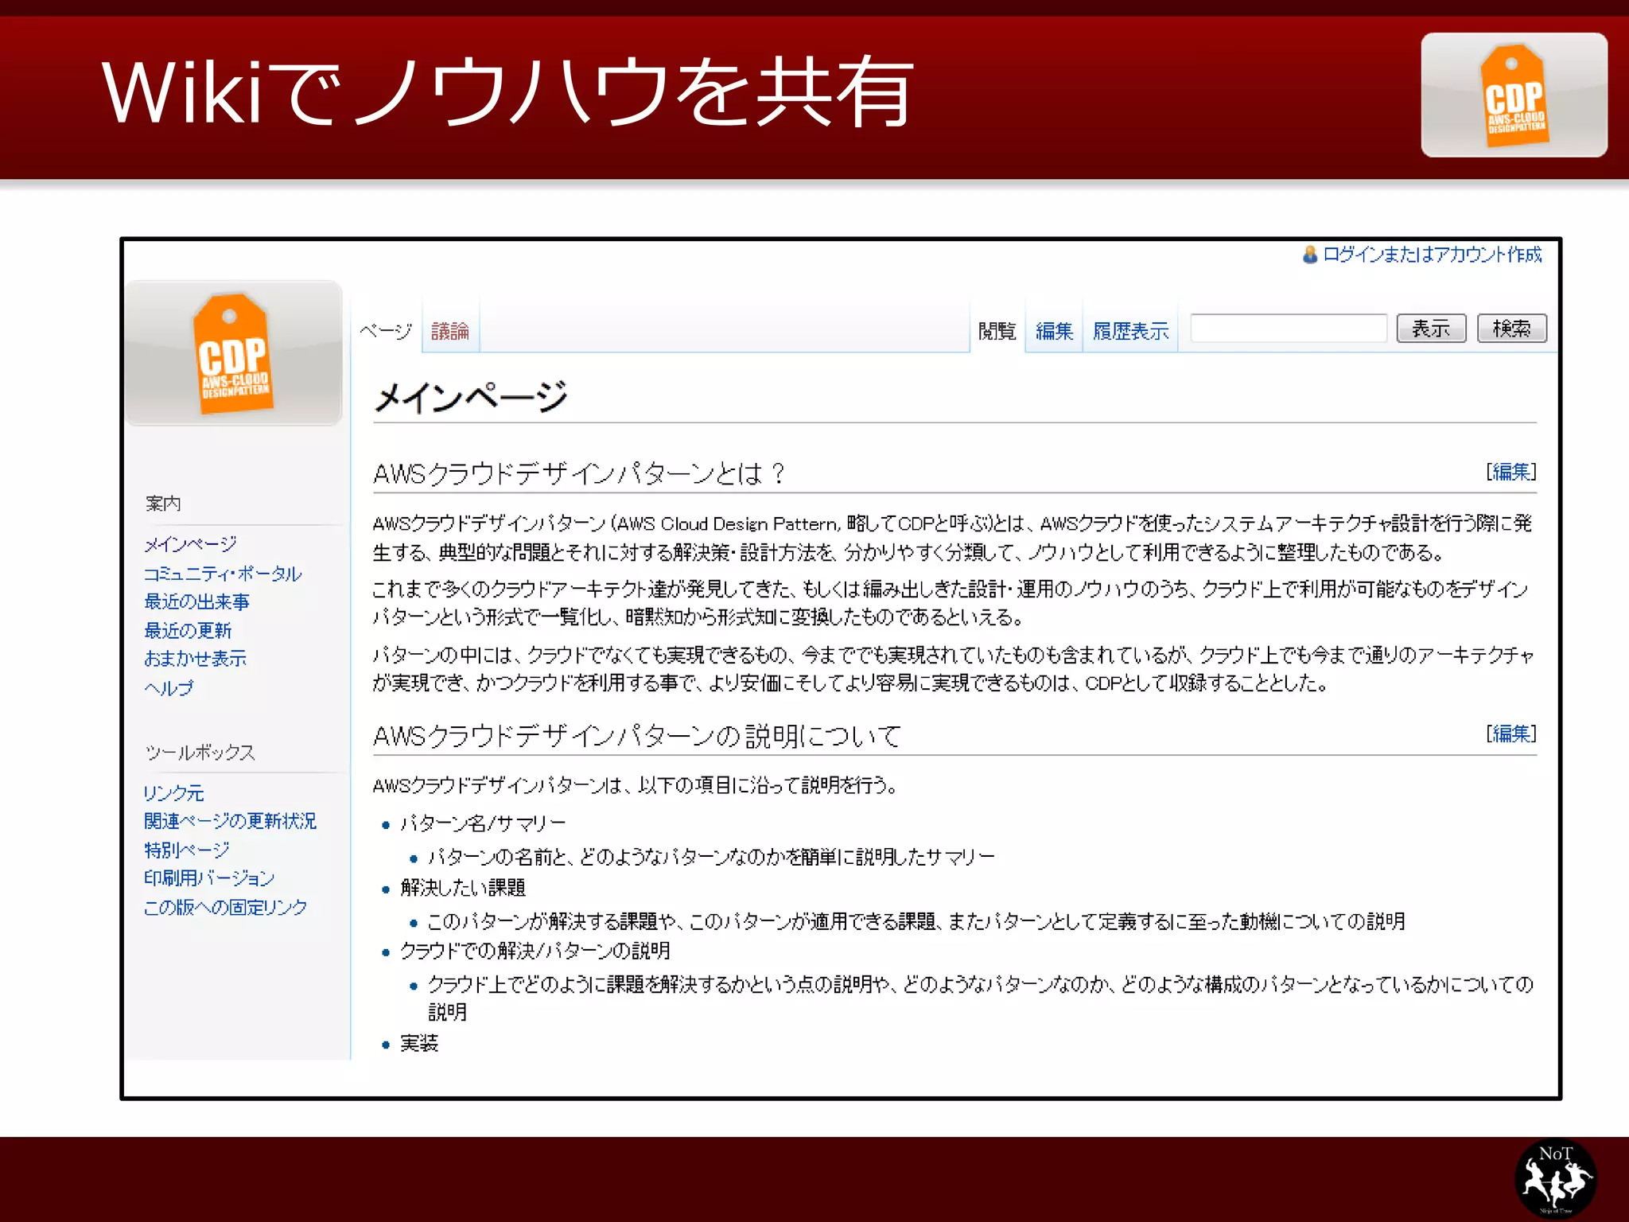Click the ツールボックス sidebar heading
1629x1222 pixels.
tap(200, 753)
